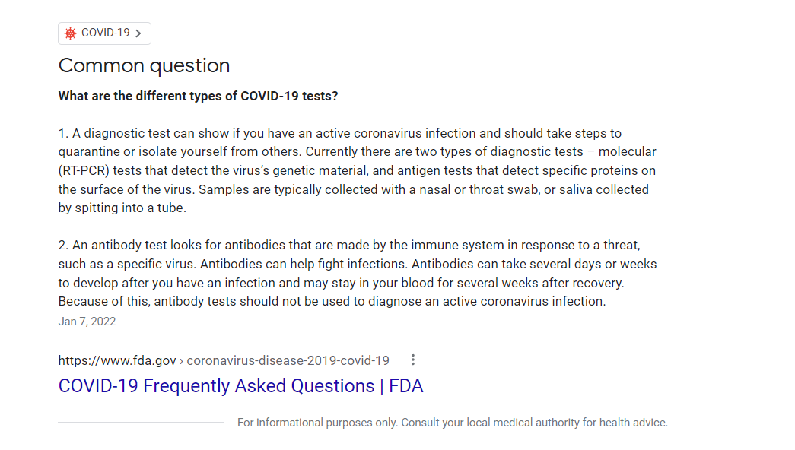
Task: Click the line starting "the surface of the virus"
Action: click(354, 189)
